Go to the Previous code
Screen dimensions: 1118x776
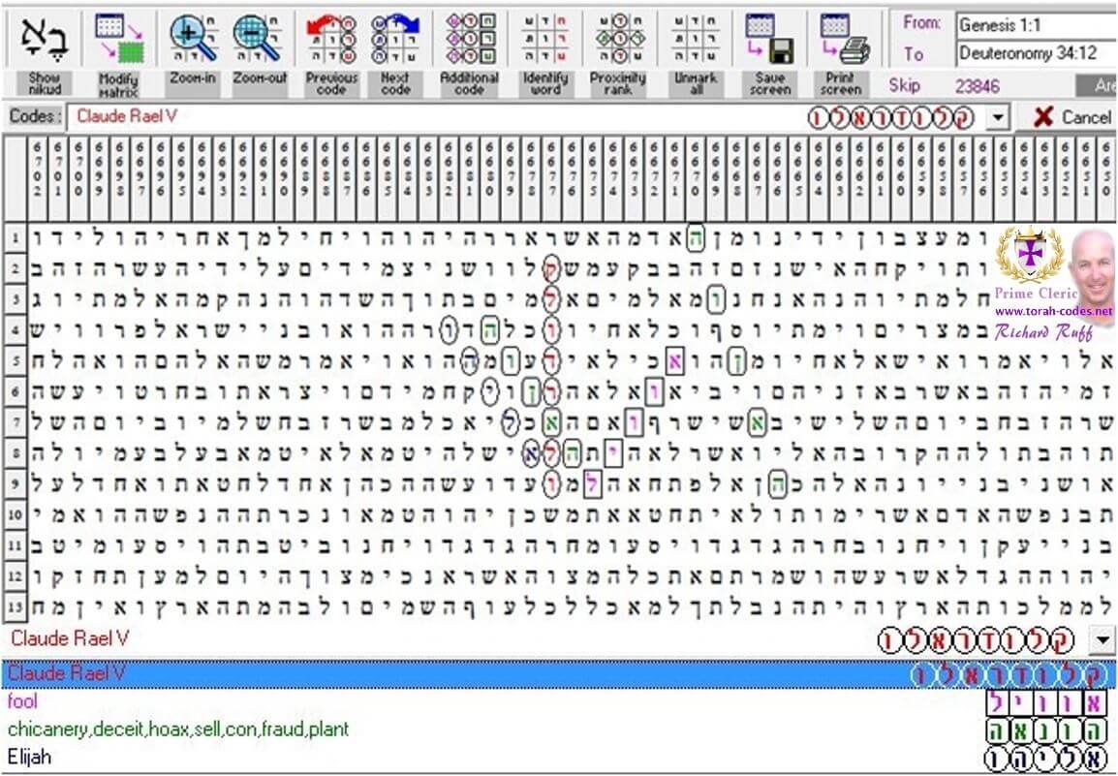coord(330,39)
